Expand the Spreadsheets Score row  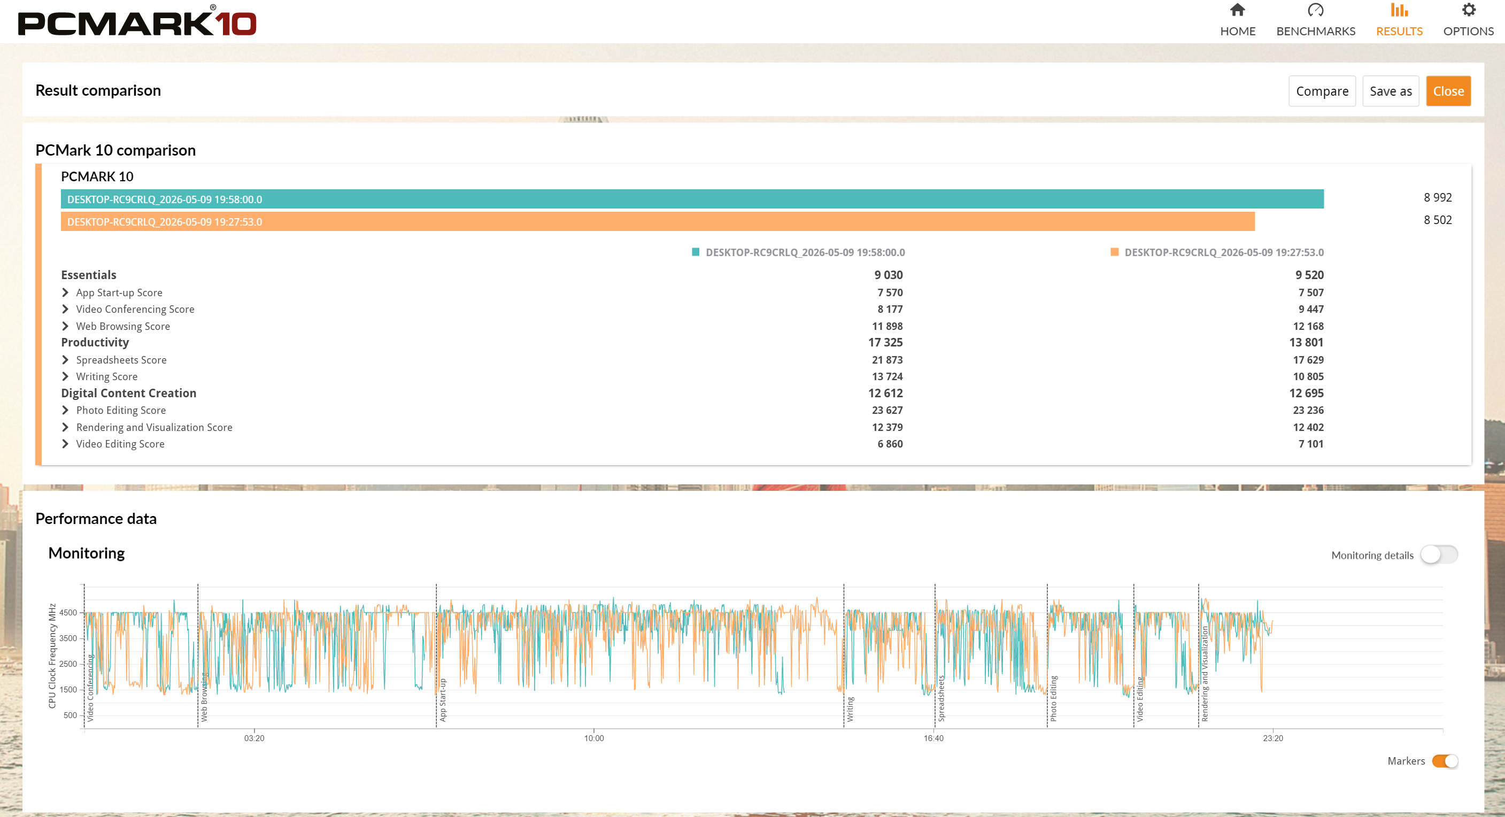click(x=65, y=360)
